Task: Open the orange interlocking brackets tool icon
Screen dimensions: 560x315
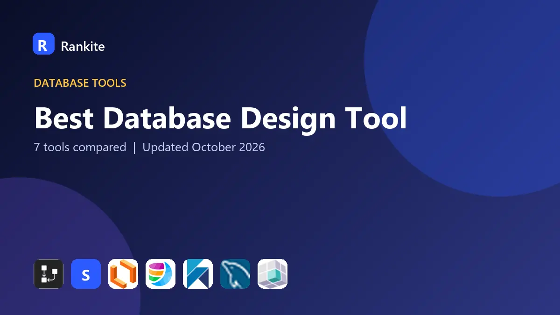Action: 123,274
